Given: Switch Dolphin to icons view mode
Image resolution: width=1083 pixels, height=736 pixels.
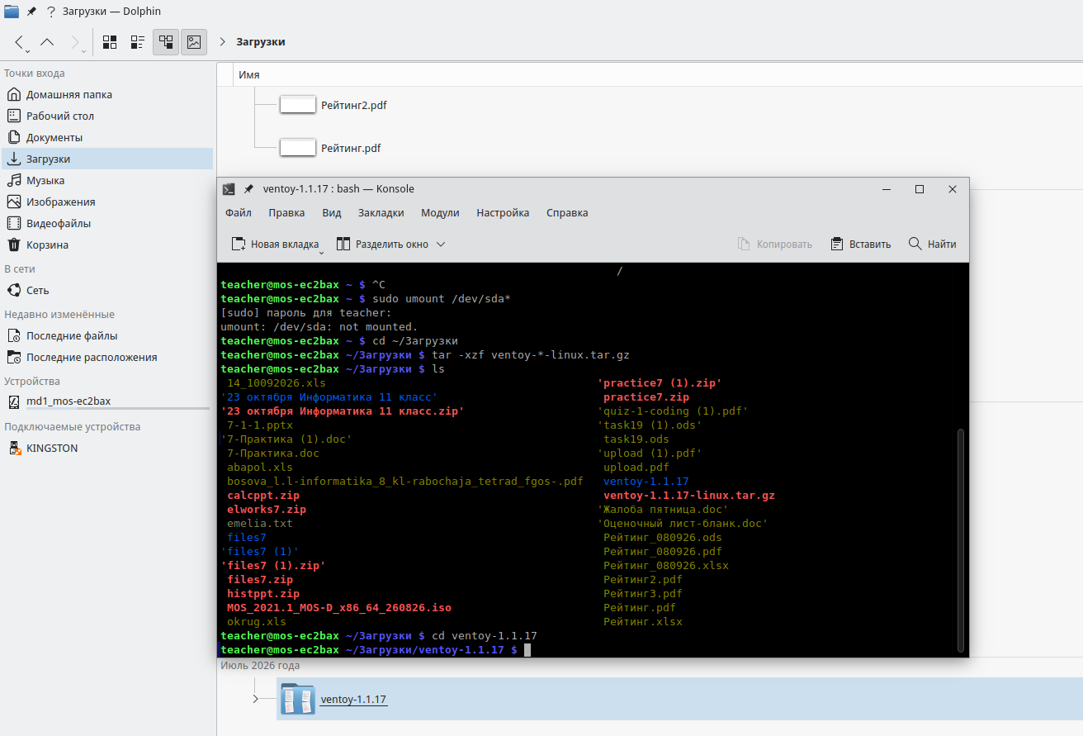Looking at the screenshot, I should pyautogui.click(x=110, y=42).
